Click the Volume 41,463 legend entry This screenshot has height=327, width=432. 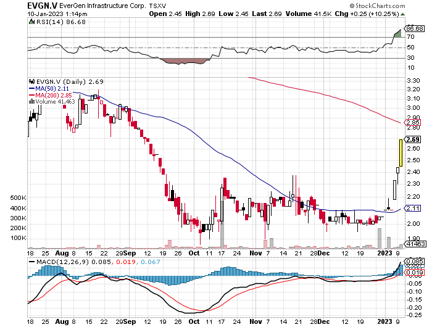pyautogui.click(x=55, y=102)
